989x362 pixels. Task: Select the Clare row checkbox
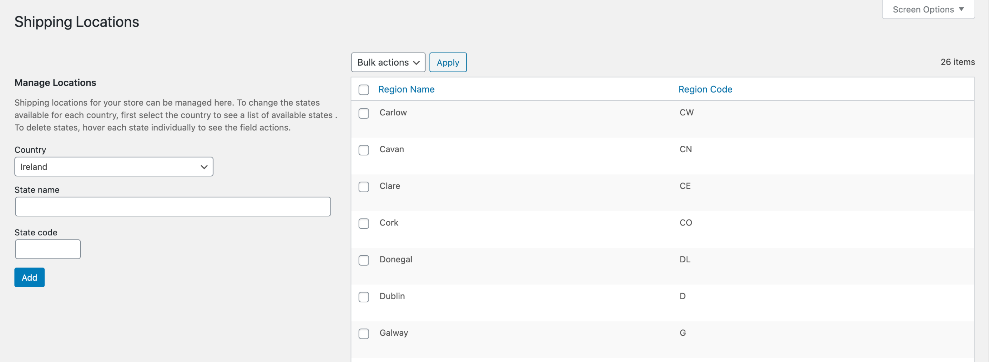pos(363,187)
